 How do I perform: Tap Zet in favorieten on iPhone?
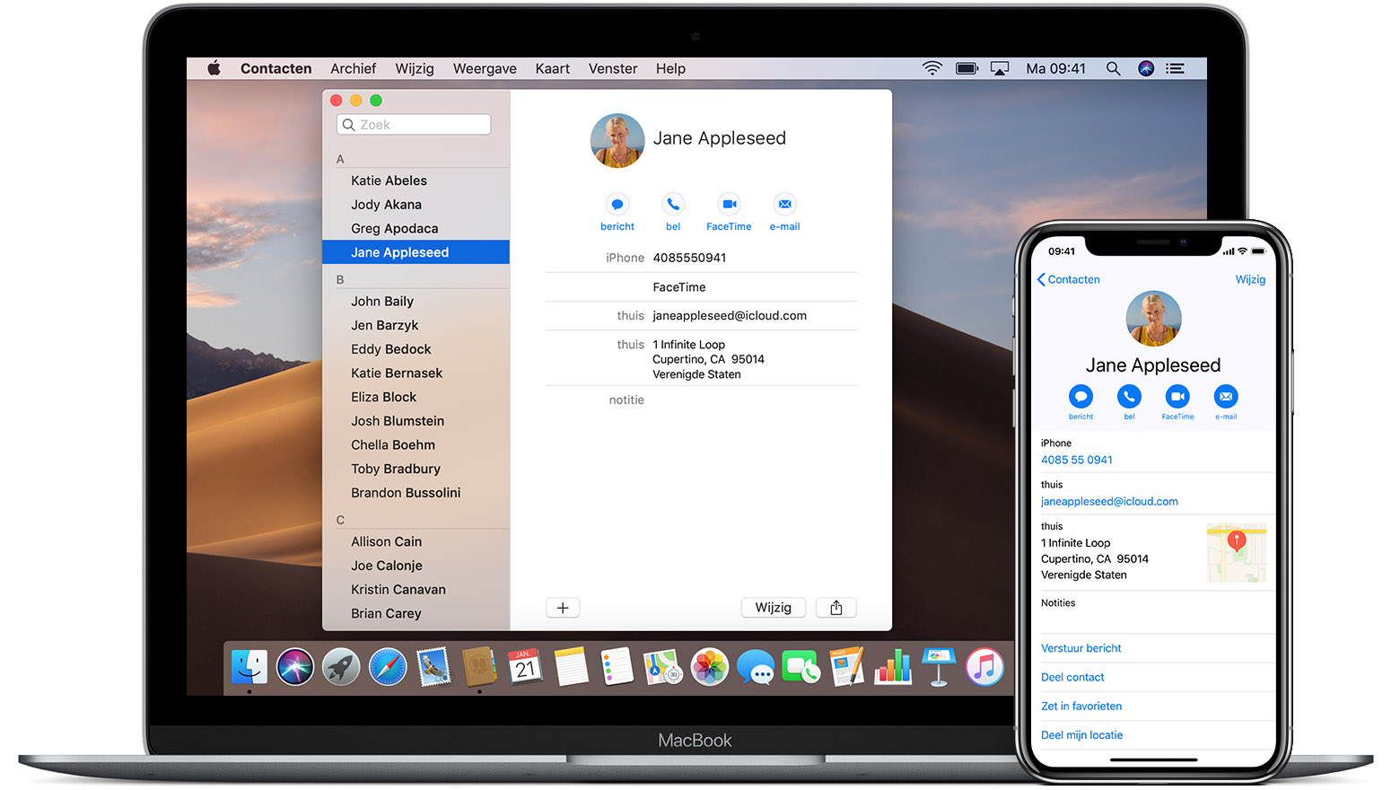pyautogui.click(x=1081, y=706)
